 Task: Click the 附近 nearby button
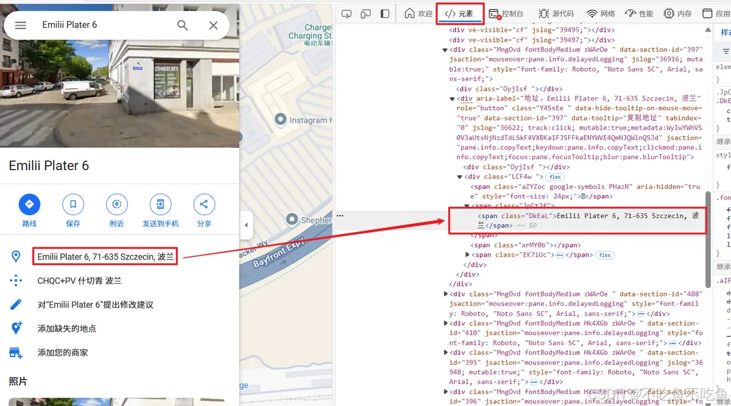(117, 210)
